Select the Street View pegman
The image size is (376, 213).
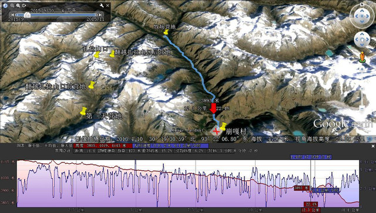(x=362, y=57)
